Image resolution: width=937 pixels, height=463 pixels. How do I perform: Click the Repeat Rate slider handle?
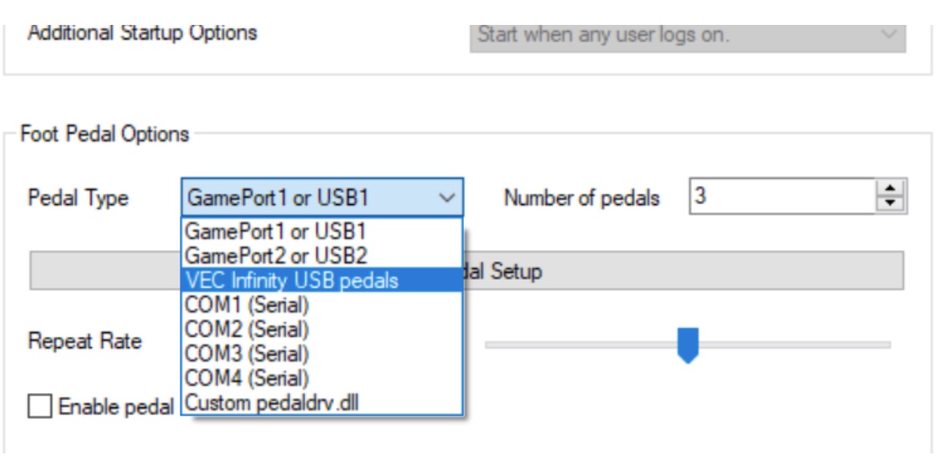(687, 344)
